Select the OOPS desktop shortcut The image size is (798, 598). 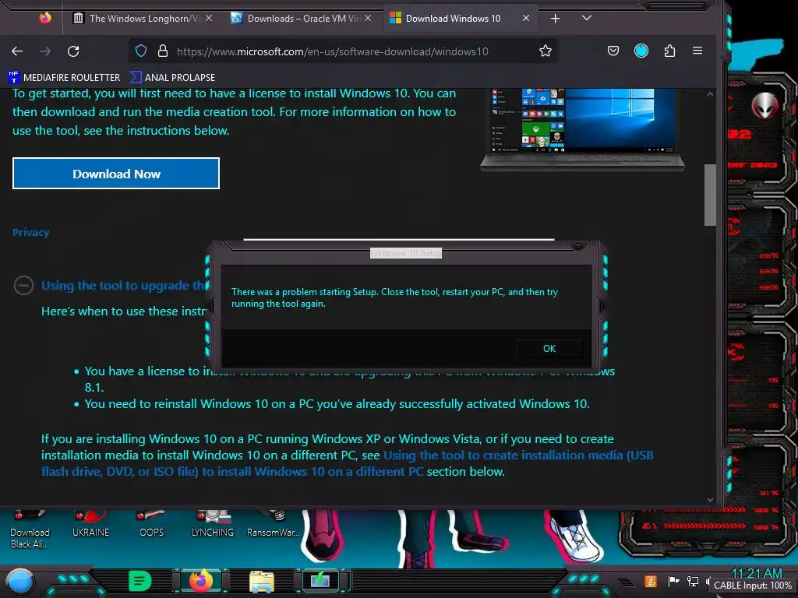[152, 526]
